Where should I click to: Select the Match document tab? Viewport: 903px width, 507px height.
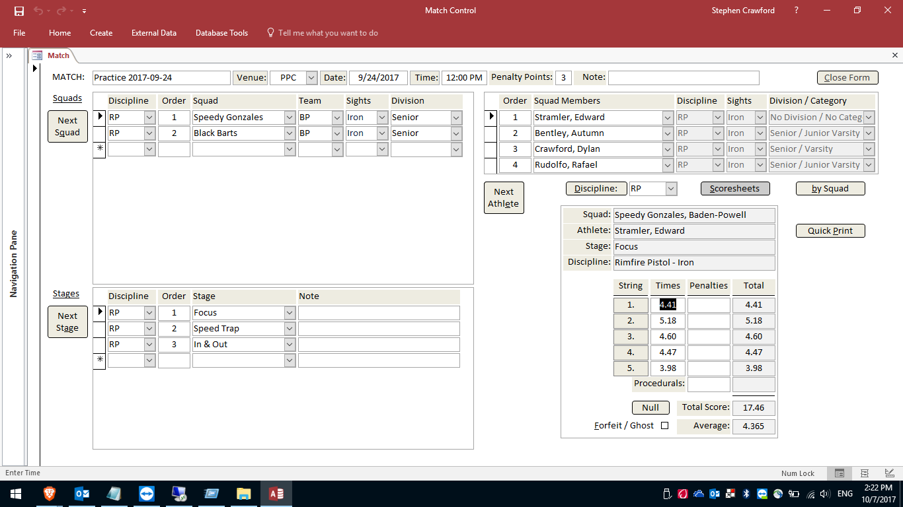click(x=58, y=55)
